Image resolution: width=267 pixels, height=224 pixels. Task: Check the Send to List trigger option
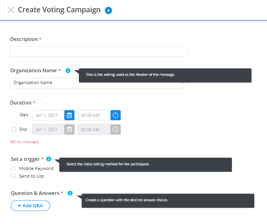click(x=13, y=176)
